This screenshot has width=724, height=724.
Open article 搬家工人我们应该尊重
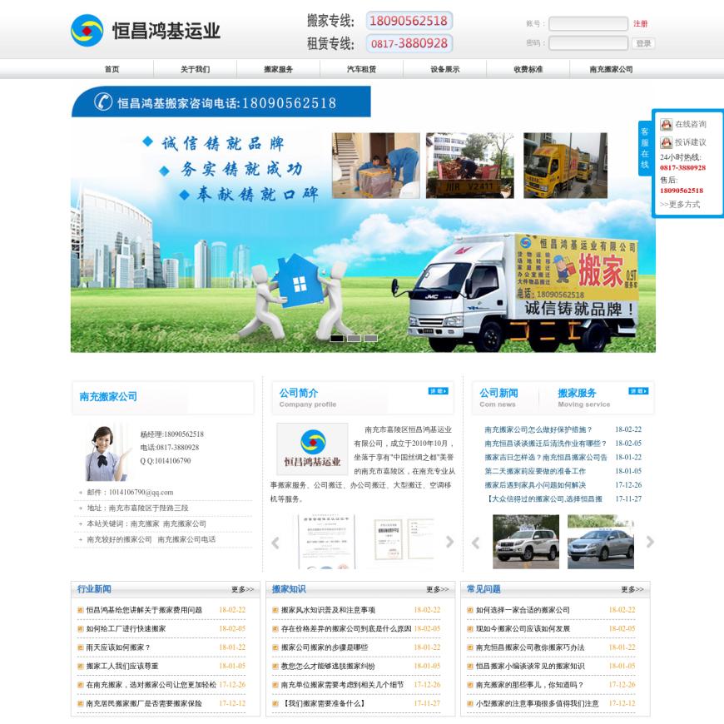(x=122, y=666)
